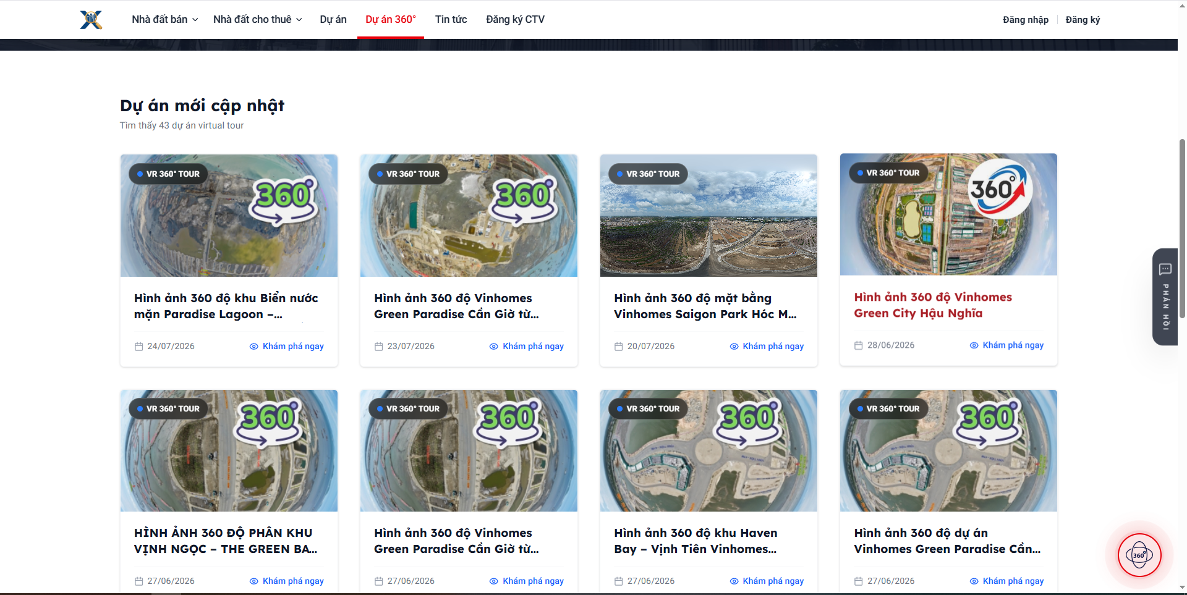1187x595 pixels.
Task: Open Đăng ký CTV page
Action: click(x=516, y=20)
